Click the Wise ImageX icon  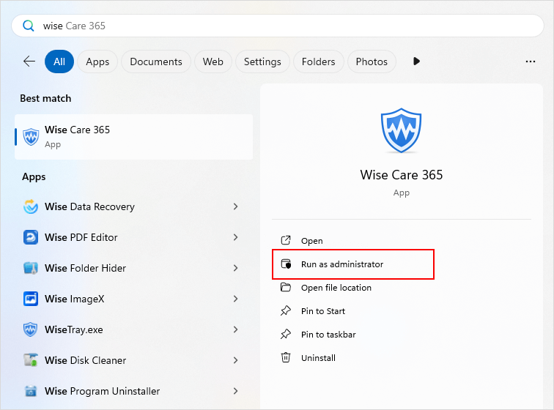click(x=31, y=299)
